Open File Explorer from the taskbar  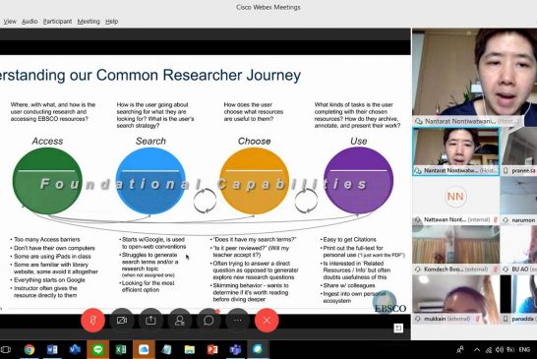(190, 349)
